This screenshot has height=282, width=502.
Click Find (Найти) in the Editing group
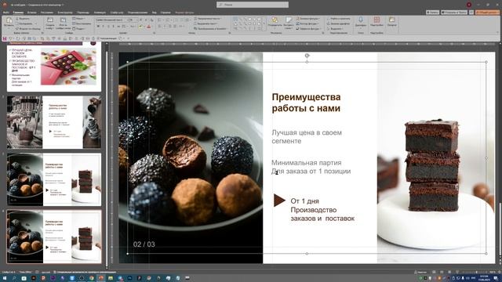pos(338,19)
